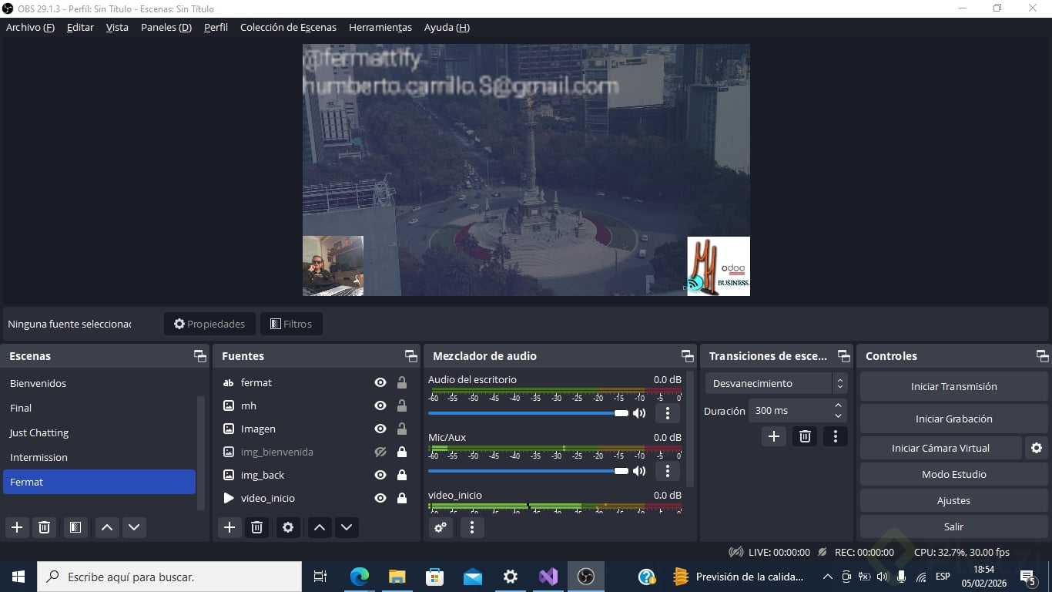Open the Editar menu

[80, 27]
